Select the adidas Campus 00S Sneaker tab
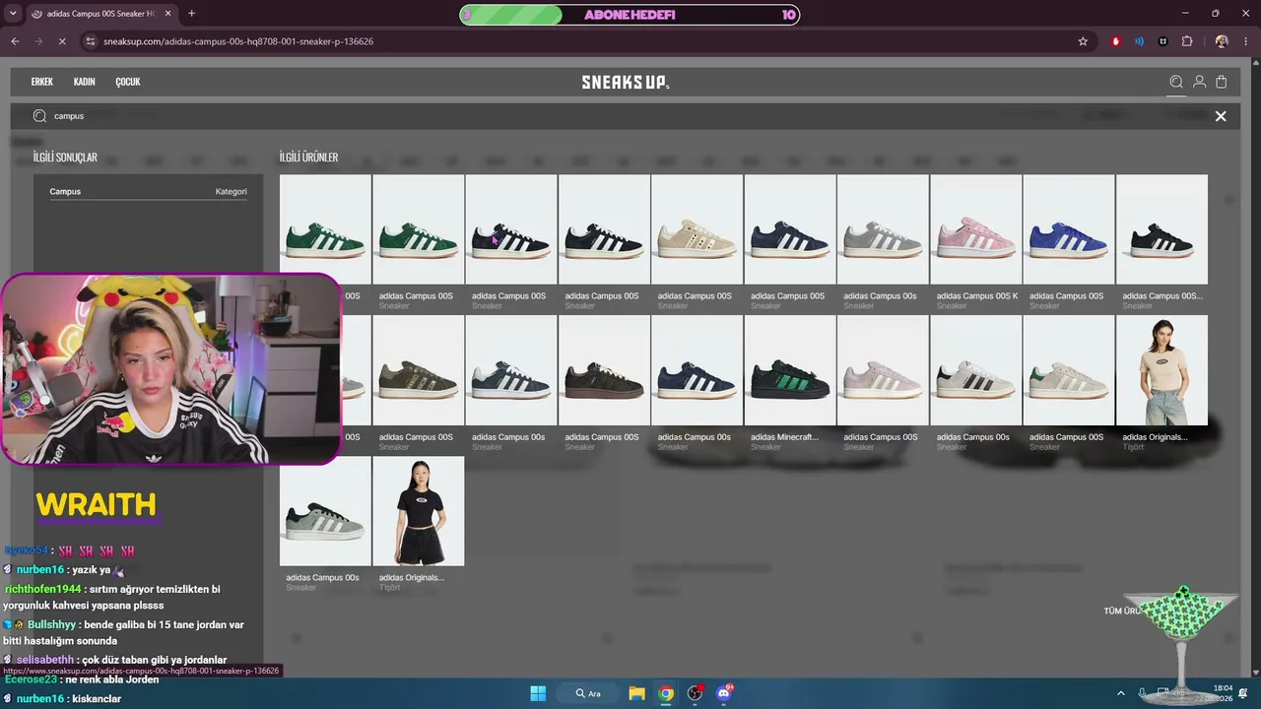Viewport: 1261px width, 709px height. [100, 14]
